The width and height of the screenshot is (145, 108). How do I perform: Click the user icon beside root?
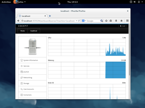pos(121,26)
